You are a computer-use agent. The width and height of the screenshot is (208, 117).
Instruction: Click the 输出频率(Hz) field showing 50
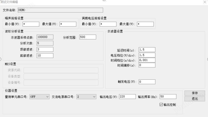tap(168, 96)
